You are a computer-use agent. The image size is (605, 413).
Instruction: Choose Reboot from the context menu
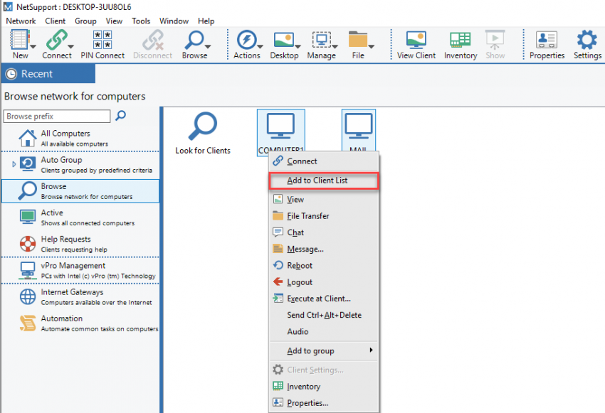300,266
